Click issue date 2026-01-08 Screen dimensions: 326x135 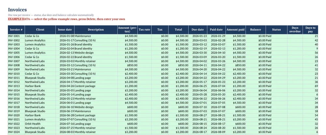(x=65, y=36)
